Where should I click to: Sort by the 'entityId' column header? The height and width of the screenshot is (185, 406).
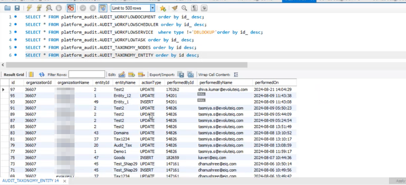coord(102,83)
